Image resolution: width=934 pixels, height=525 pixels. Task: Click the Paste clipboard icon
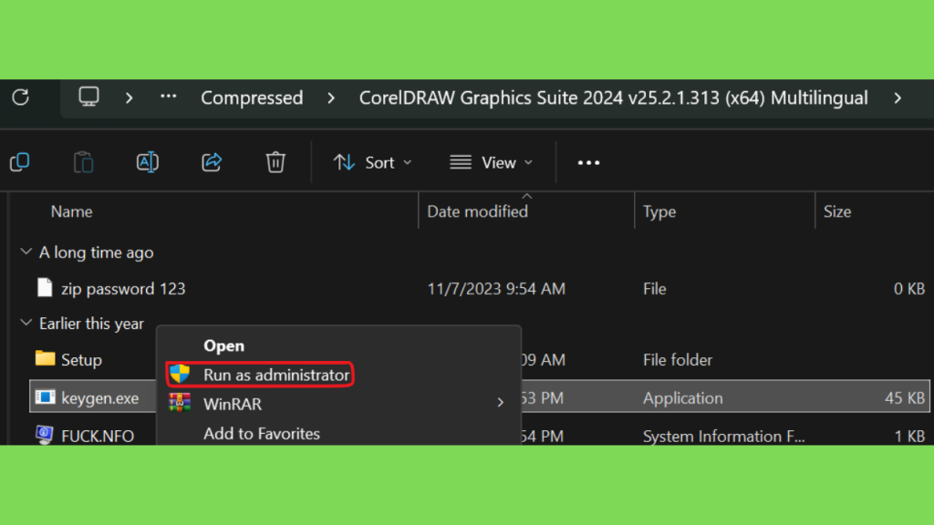coord(83,162)
